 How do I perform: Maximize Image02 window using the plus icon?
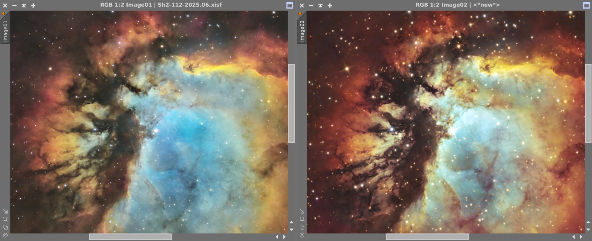click(330, 6)
